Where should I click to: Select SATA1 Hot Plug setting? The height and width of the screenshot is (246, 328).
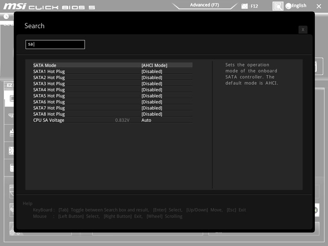pyautogui.click(x=49, y=72)
